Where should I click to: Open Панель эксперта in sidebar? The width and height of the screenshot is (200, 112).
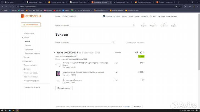(x=30, y=65)
